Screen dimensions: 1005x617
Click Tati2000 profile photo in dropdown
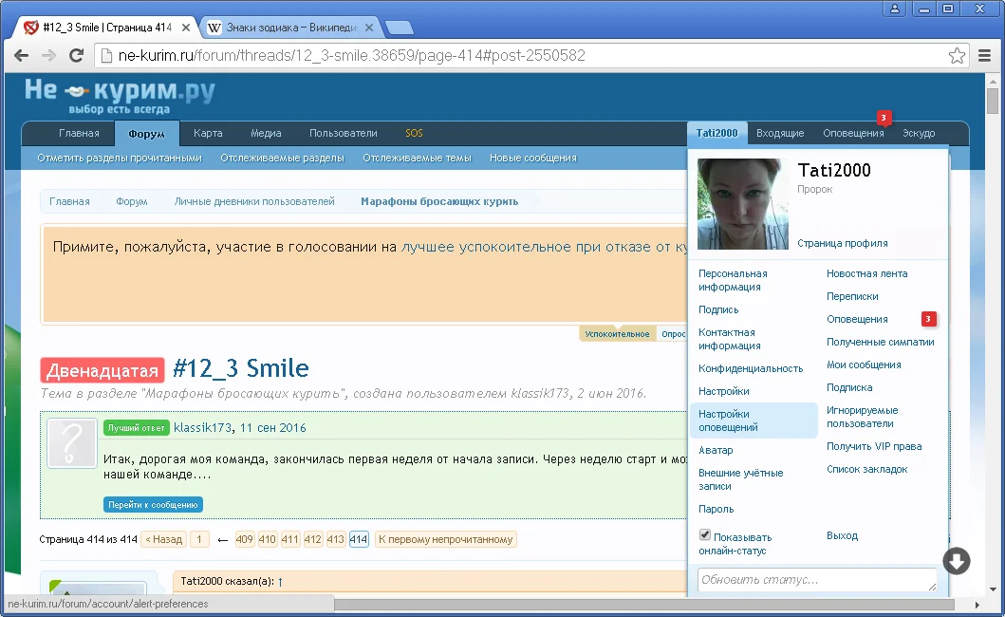(x=743, y=204)
